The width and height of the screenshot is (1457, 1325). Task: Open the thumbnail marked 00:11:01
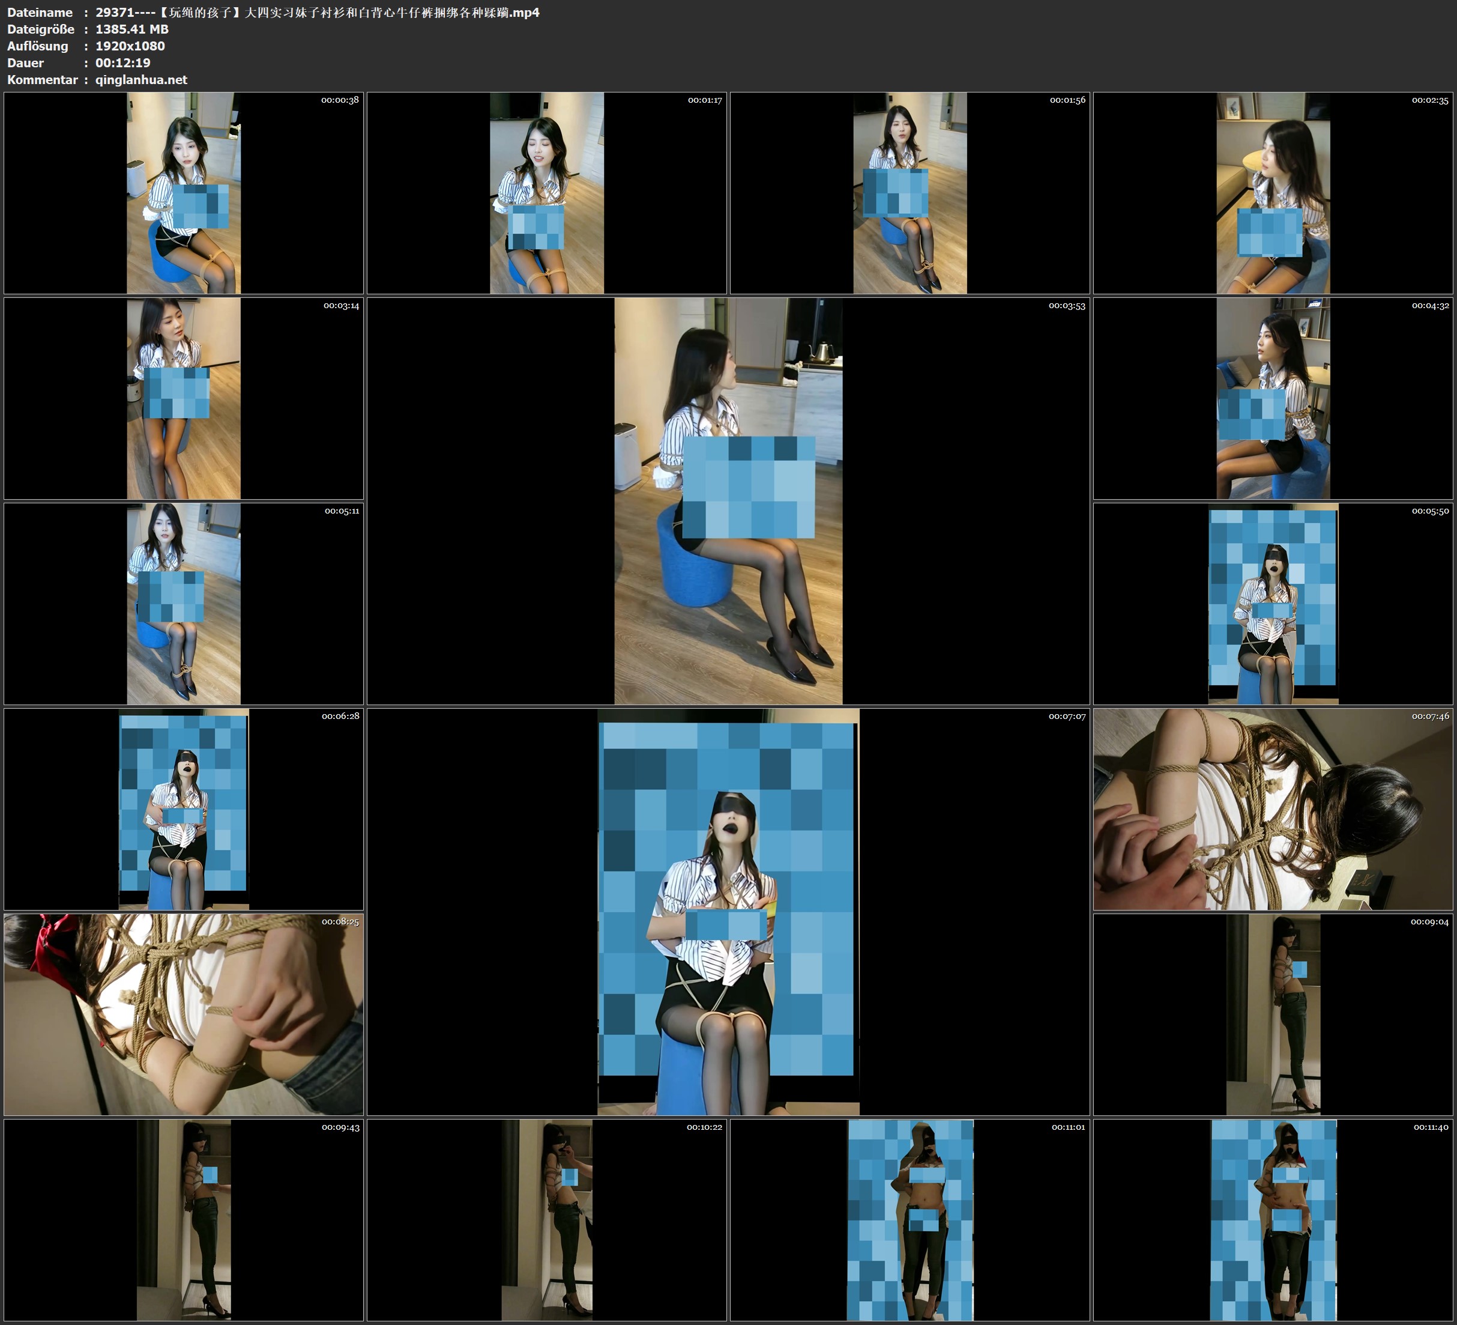click(910, 1219)
